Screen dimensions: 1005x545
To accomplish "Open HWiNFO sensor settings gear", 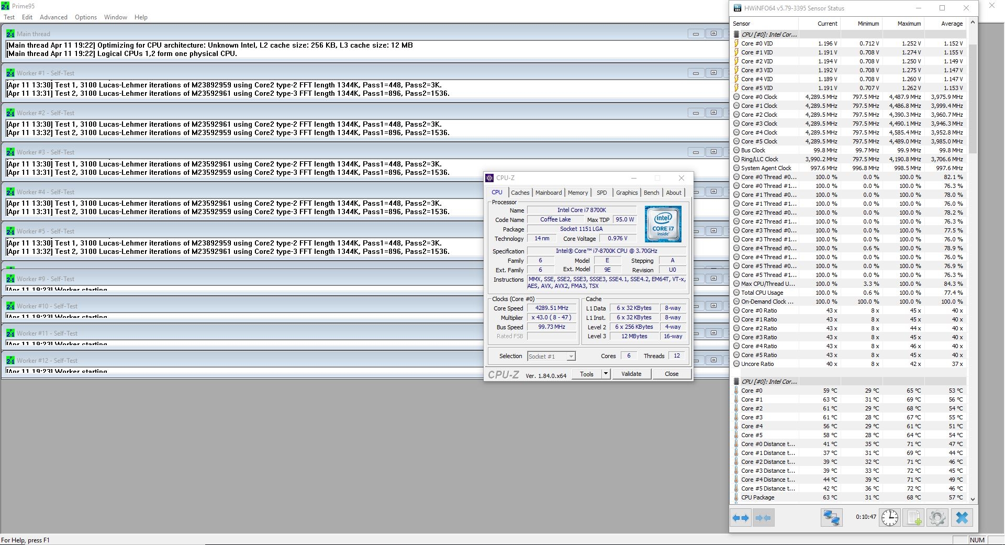I will (x=937, y=518).
